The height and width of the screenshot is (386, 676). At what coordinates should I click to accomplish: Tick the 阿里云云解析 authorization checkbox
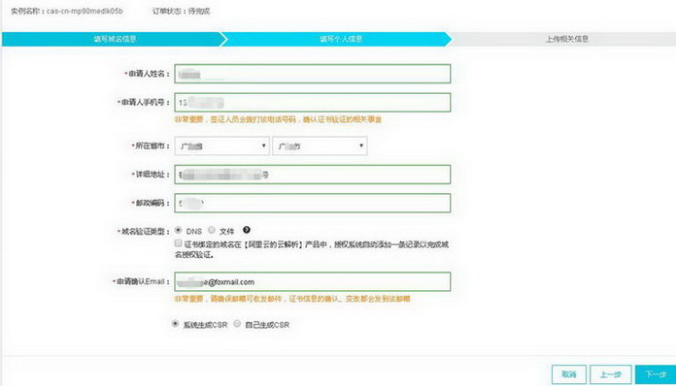tap(178, 243)
